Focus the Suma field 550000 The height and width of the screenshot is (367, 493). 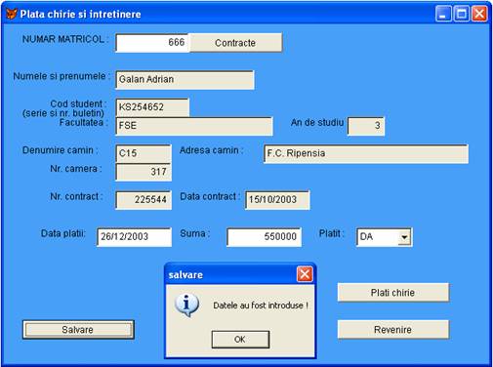tap(264, 237)
